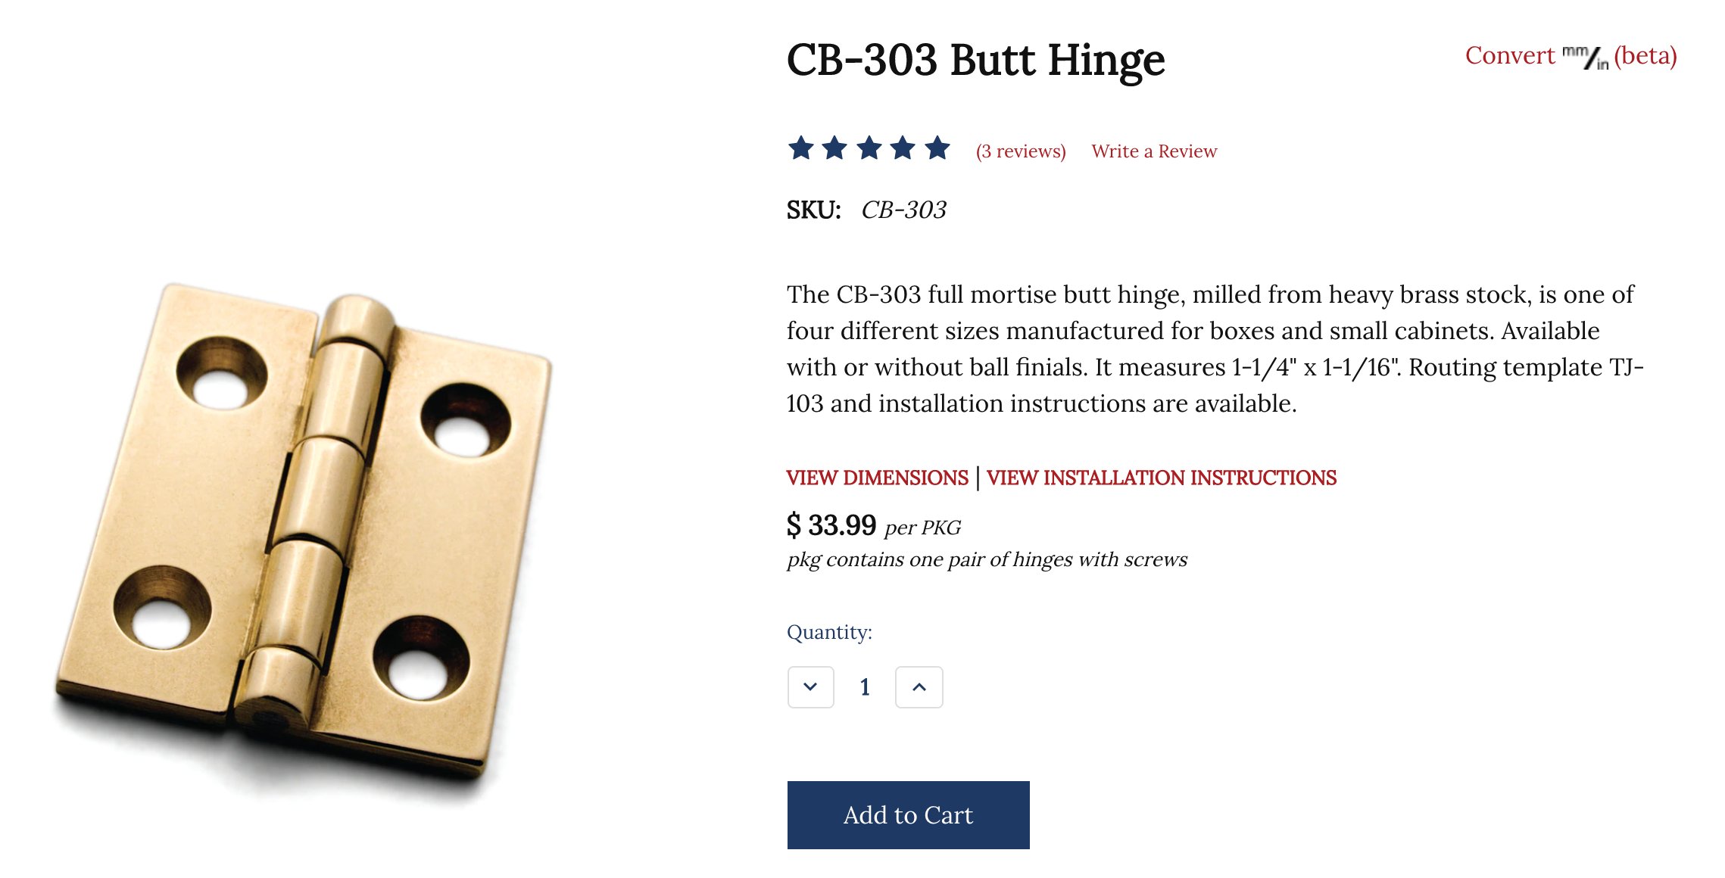Click the SKU value CB-303
The height and width of the screenshot is (878, 1725).
click(904, 210)
